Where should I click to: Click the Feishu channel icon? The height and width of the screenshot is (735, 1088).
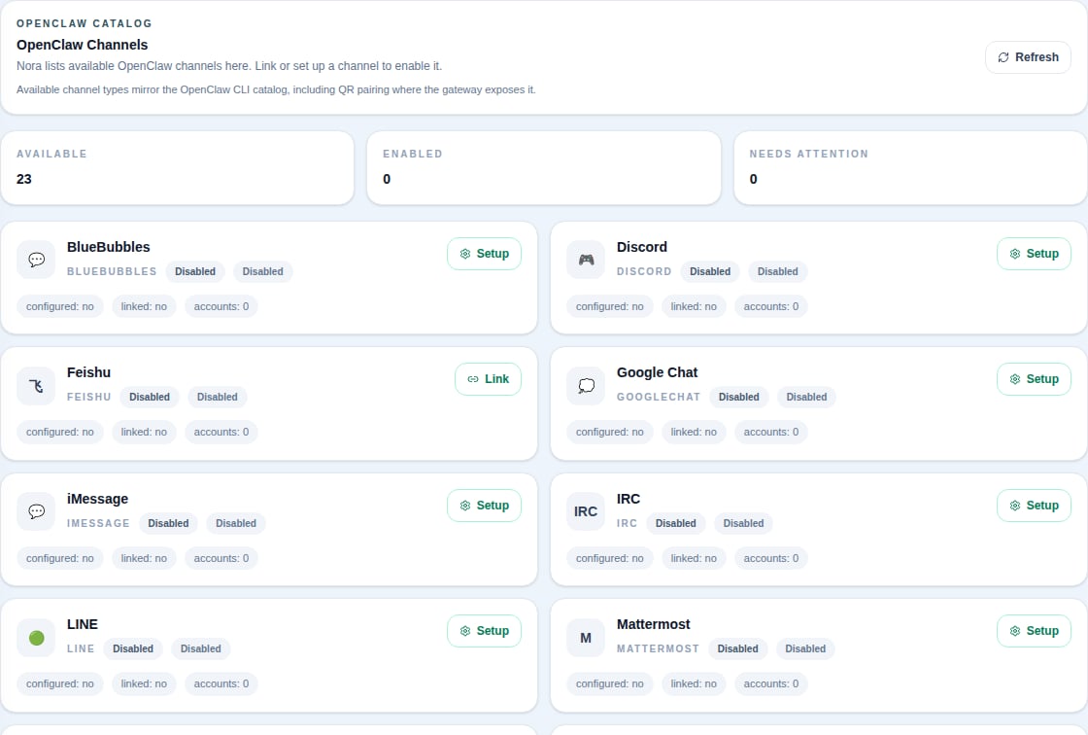tap(36, 386)
